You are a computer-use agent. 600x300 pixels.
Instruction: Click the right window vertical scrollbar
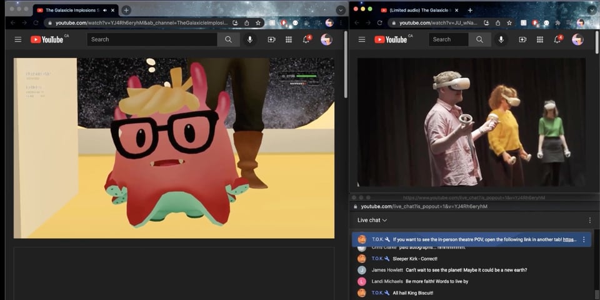pyautogui.click(x=597, y=42)
